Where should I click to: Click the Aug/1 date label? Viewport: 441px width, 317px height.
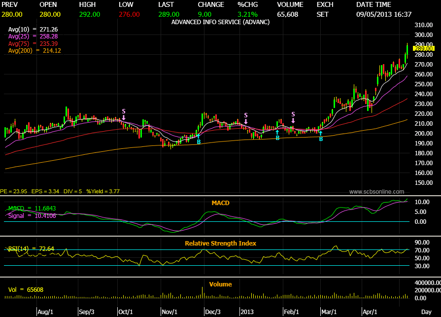pos(45,312)
